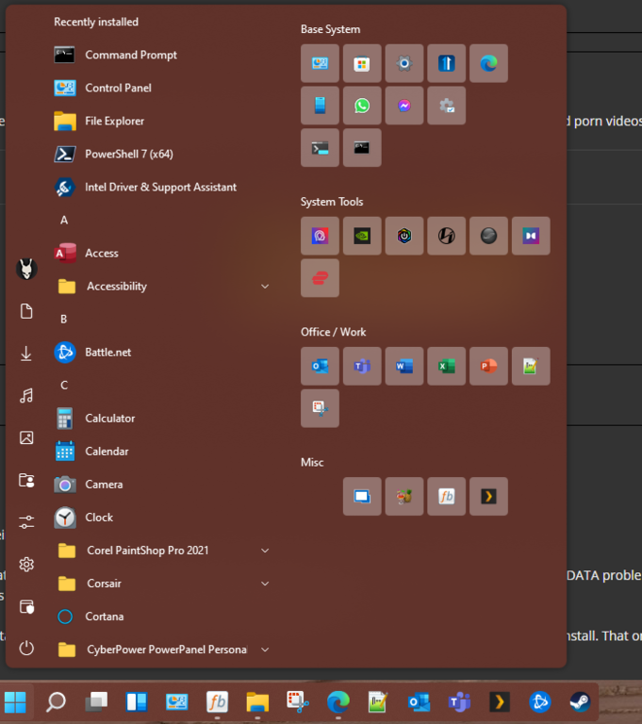Image resolution: width=642 pixels, height=724 pixels.
Task: Launch PowerShell 7 (x64) from the list
Action: pos(161,154)
